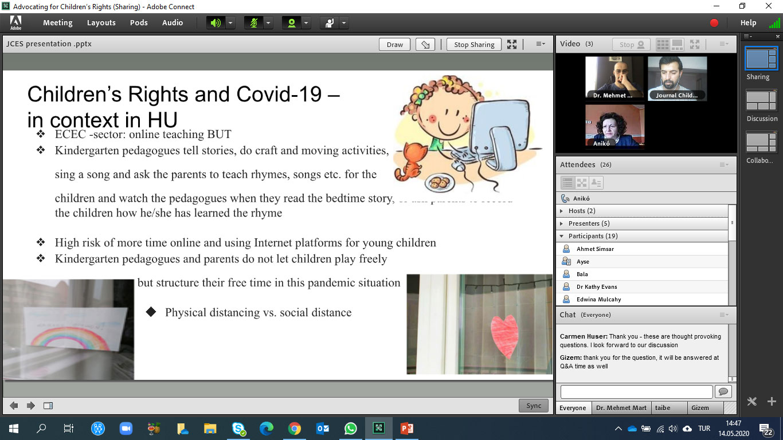783x440 pixels.
Task: Click the pointer tool next to Draw
Action: (425, 45)
